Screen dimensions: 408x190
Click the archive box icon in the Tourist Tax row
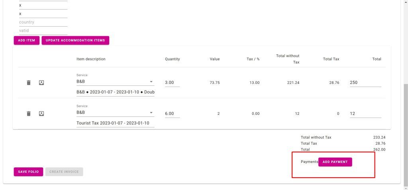(x=41, y=114)
